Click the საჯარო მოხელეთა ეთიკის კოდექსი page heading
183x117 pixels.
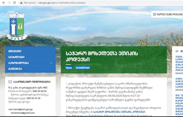pos(102,57)
